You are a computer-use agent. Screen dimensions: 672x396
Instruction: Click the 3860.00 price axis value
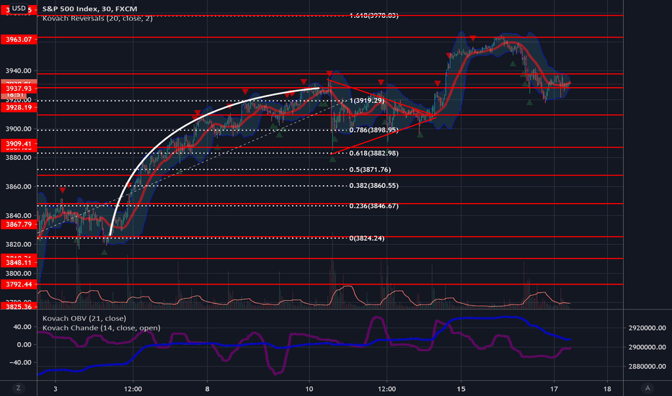pyautogui.click(x=19, y=186)
